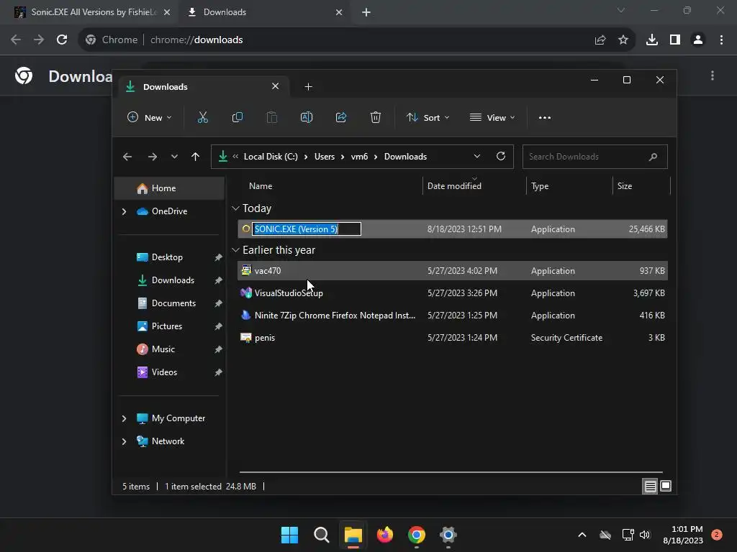Screen dimensions: 737x552
Task: Open the View dropdown
Action: pyautogui.click(x=492, y=117)
